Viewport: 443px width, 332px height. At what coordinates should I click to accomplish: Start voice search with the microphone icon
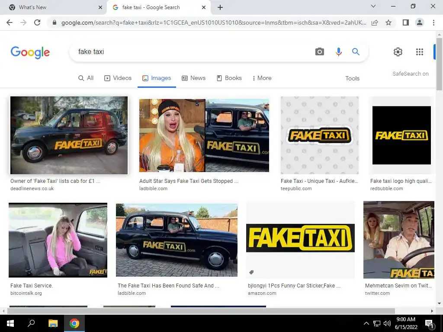(x=338, y=52)
